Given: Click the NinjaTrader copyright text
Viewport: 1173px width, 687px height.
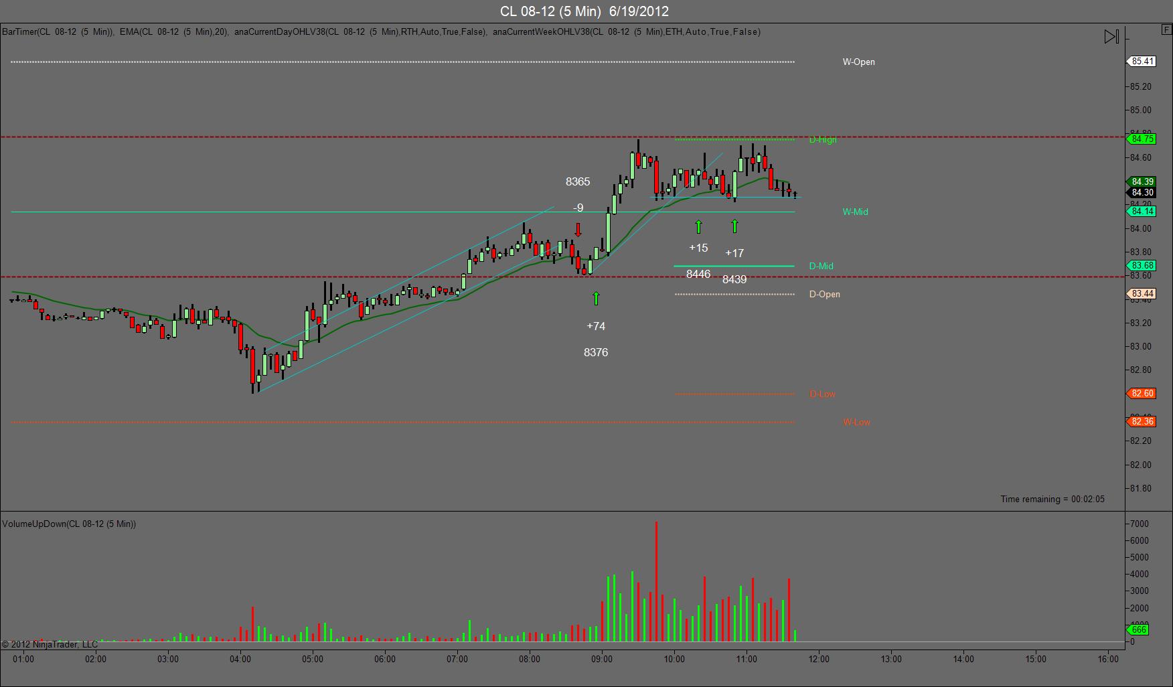Looking at the screenshot, I should click(x=50, y=644).
